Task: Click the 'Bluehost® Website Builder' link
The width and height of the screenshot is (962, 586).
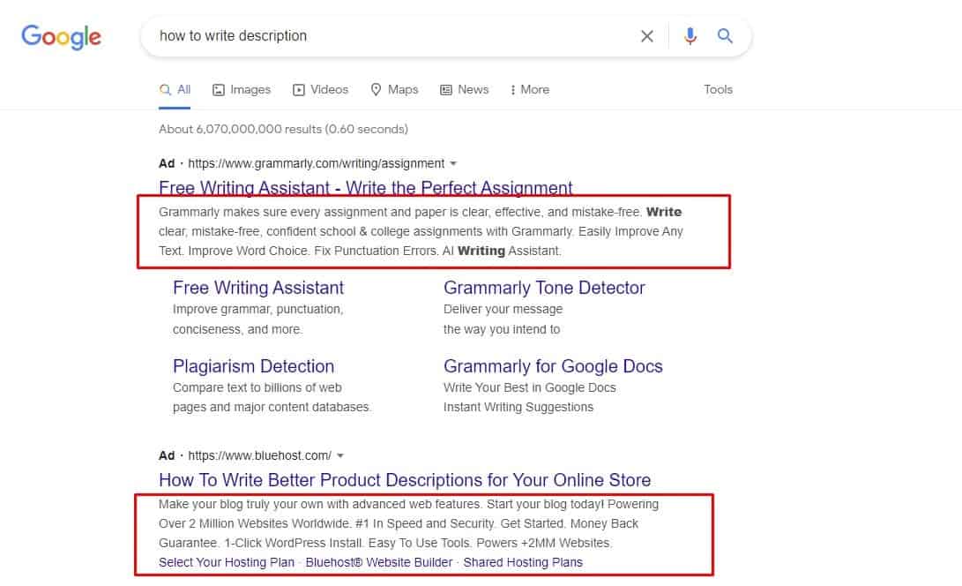Action: 379,562
